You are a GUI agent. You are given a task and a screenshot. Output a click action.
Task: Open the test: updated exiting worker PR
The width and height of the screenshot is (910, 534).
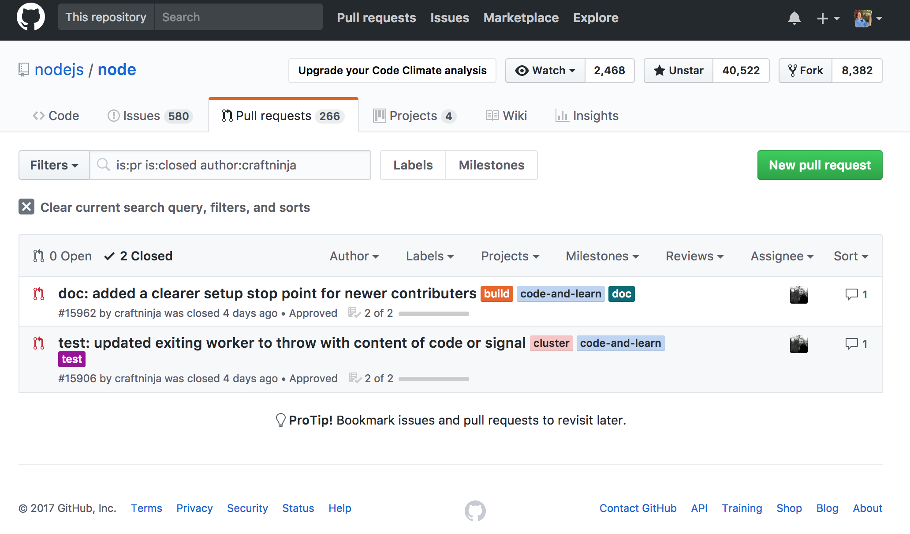292,343
